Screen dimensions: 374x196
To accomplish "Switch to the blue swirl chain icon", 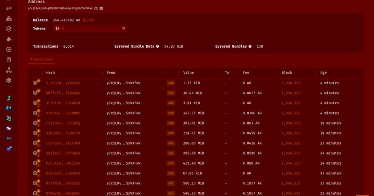I will tap(9, 108).
